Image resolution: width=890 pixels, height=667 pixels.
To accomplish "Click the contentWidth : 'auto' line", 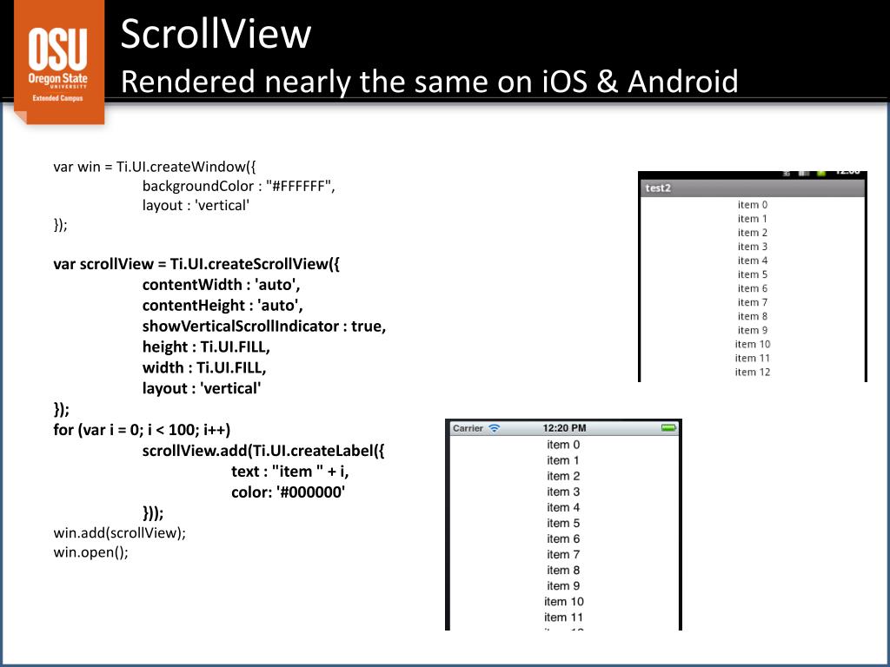I will point(221,285).
